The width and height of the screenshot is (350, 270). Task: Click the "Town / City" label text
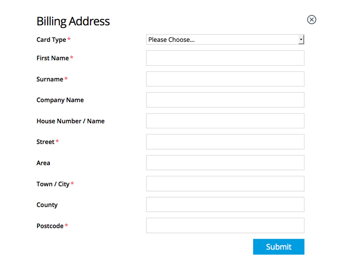(x=53, y=184)
